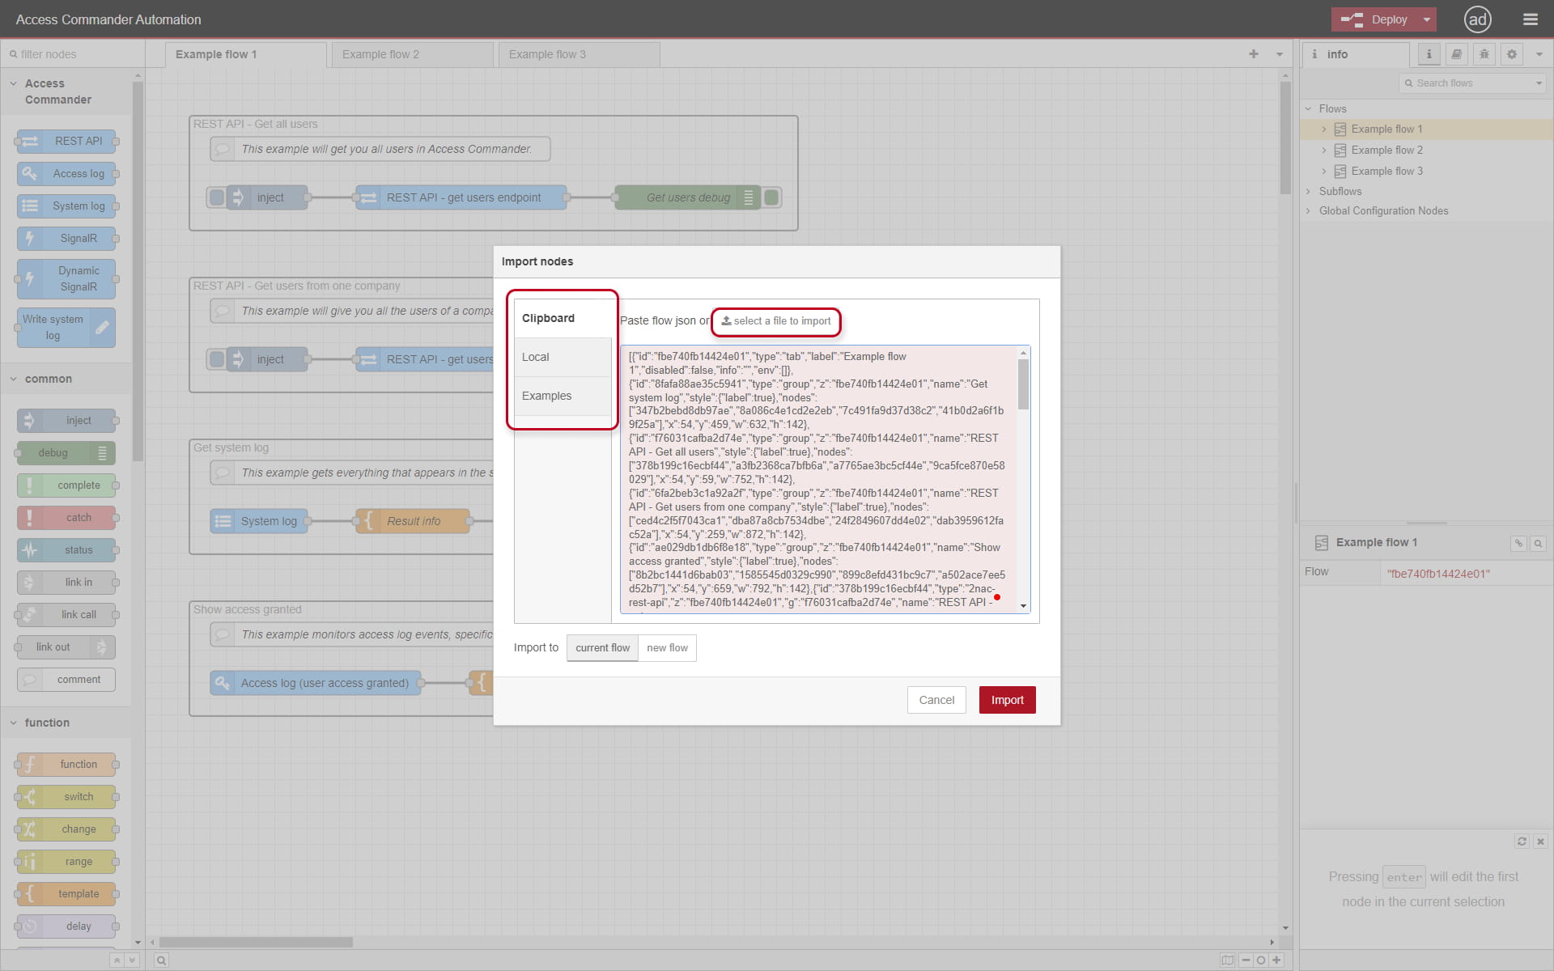Image resolution: width=1554 pixels, height=971 pixels.
Task: Open the sidebar tabs dropdown arrow
Action: click(1539, 54)
